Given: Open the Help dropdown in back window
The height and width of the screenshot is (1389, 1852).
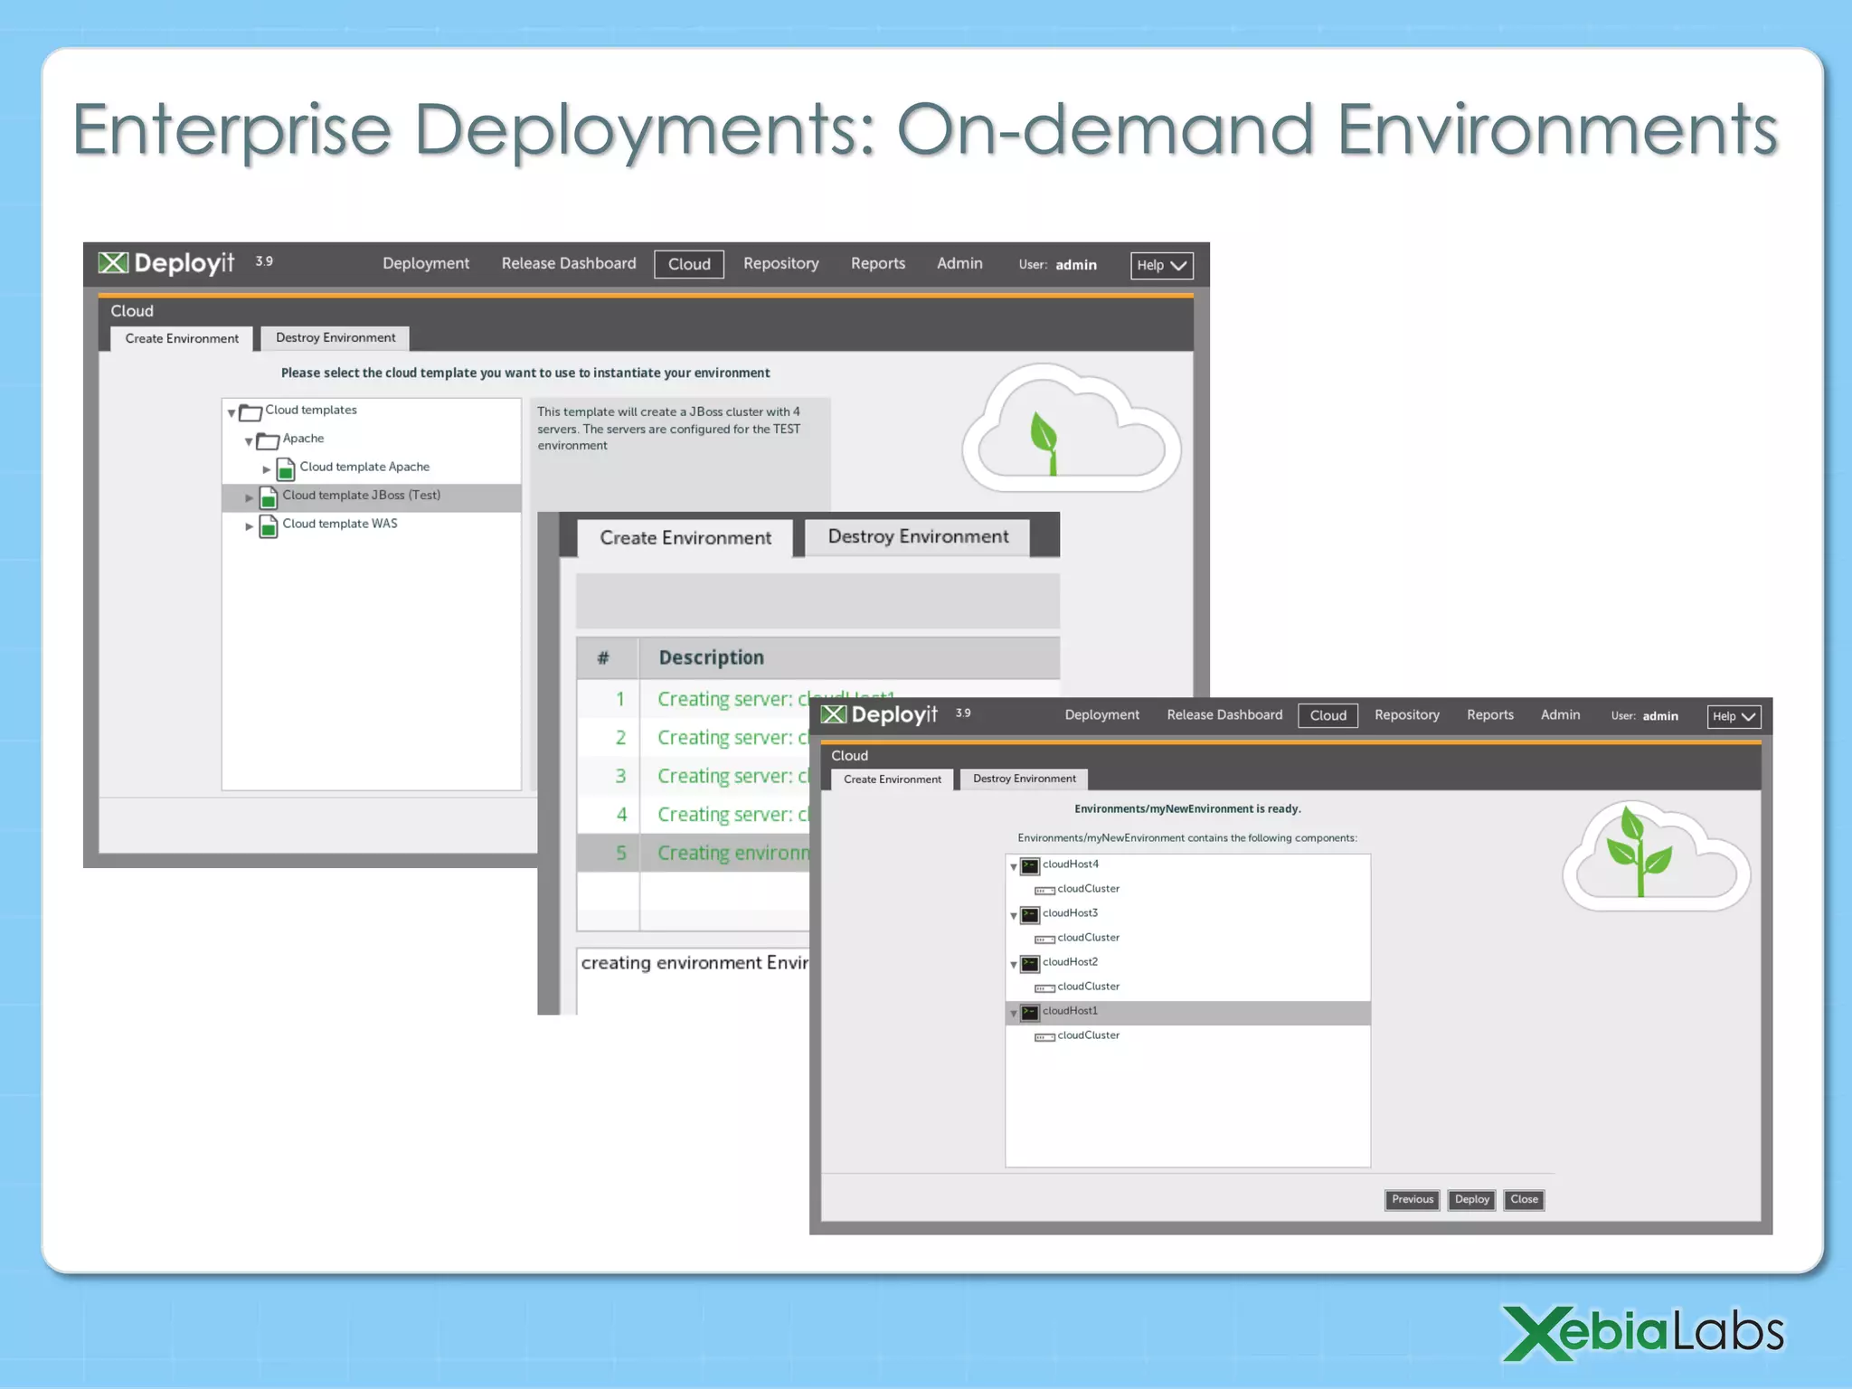Looking at the screenshot, I should (x=1162, y=265).
